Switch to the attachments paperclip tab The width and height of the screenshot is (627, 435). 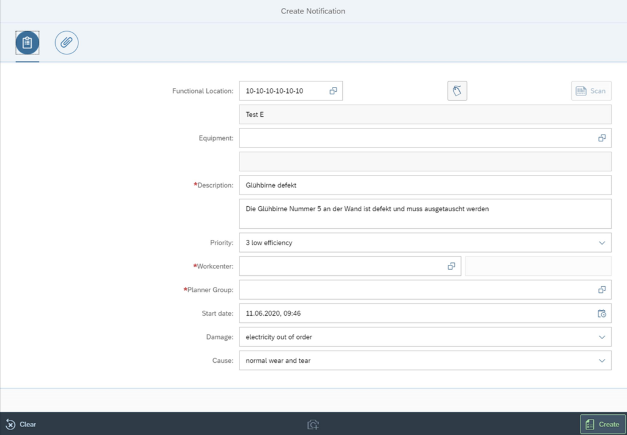(x=67, y=43)
